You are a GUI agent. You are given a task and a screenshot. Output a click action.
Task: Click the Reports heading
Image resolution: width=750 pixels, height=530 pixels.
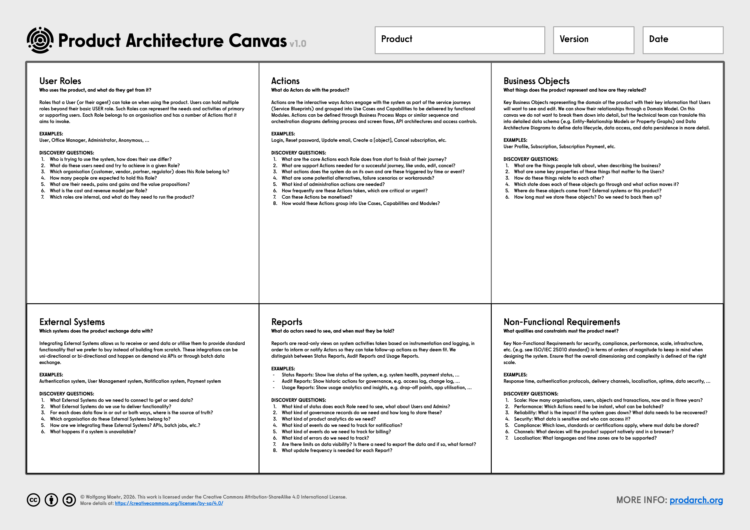pos(287,322)
